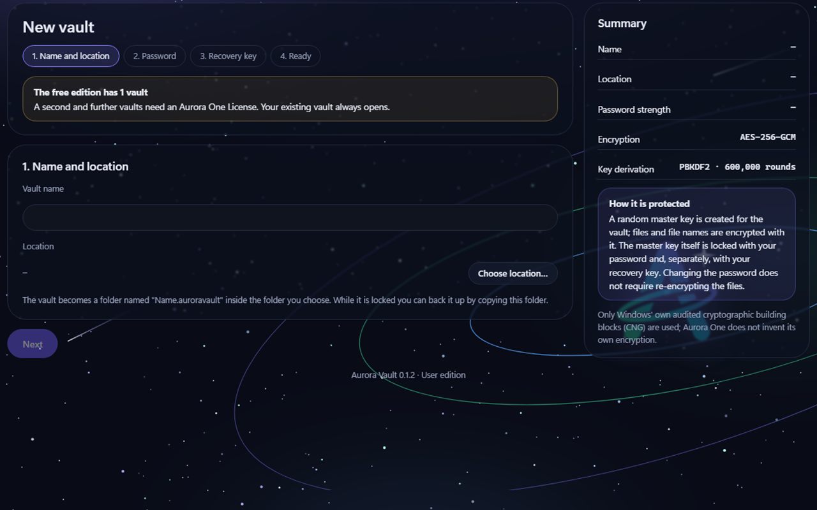Click the 'Location' row in Summary

[697, 79]
